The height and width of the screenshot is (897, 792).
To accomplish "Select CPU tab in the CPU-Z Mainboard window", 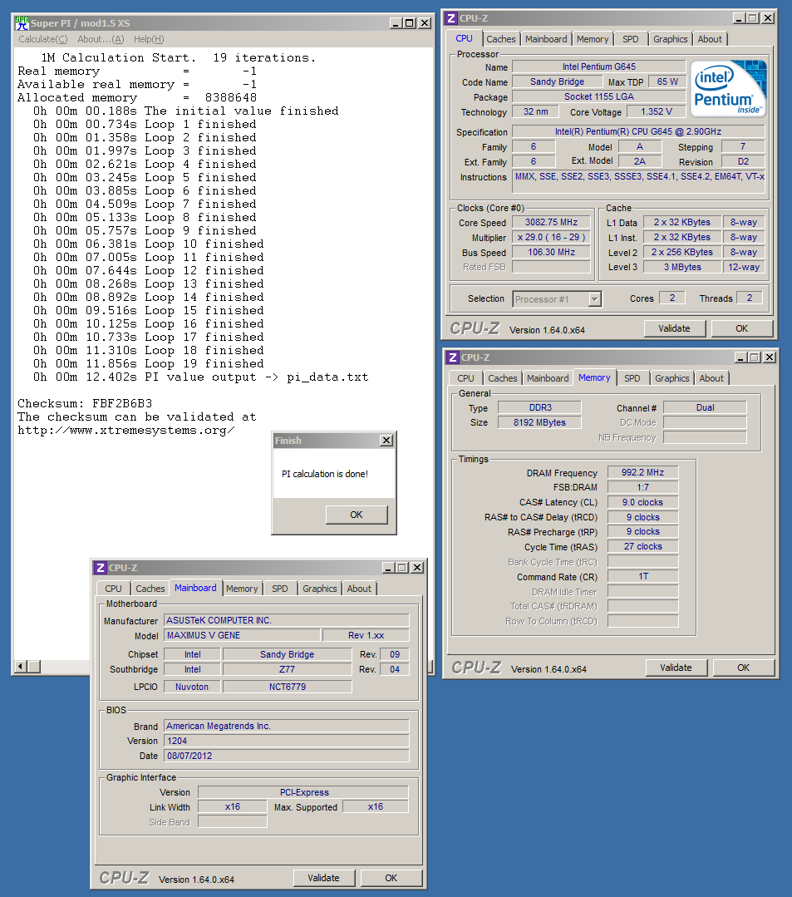I will [113, 589].
